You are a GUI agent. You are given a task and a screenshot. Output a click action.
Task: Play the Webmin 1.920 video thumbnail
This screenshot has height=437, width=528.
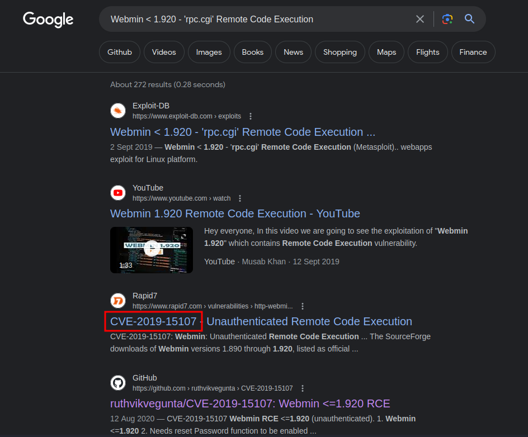(152, 250)
